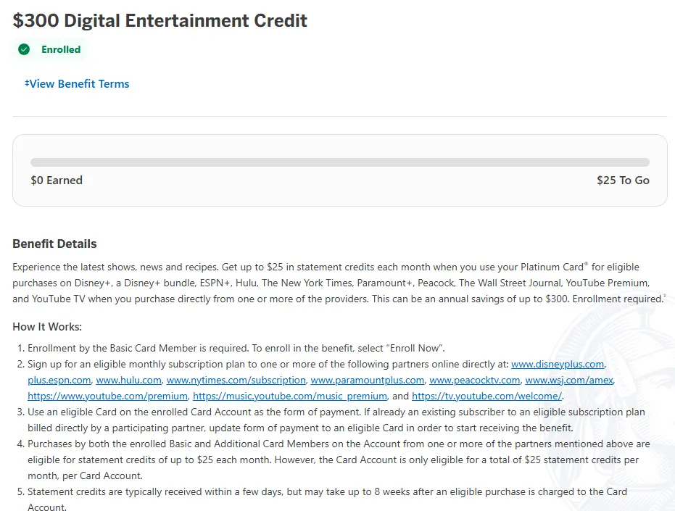This screenshot has height=511, width=675.
Task: Open the www.nytimes.com/subscription link
Action: click(236, 380)
